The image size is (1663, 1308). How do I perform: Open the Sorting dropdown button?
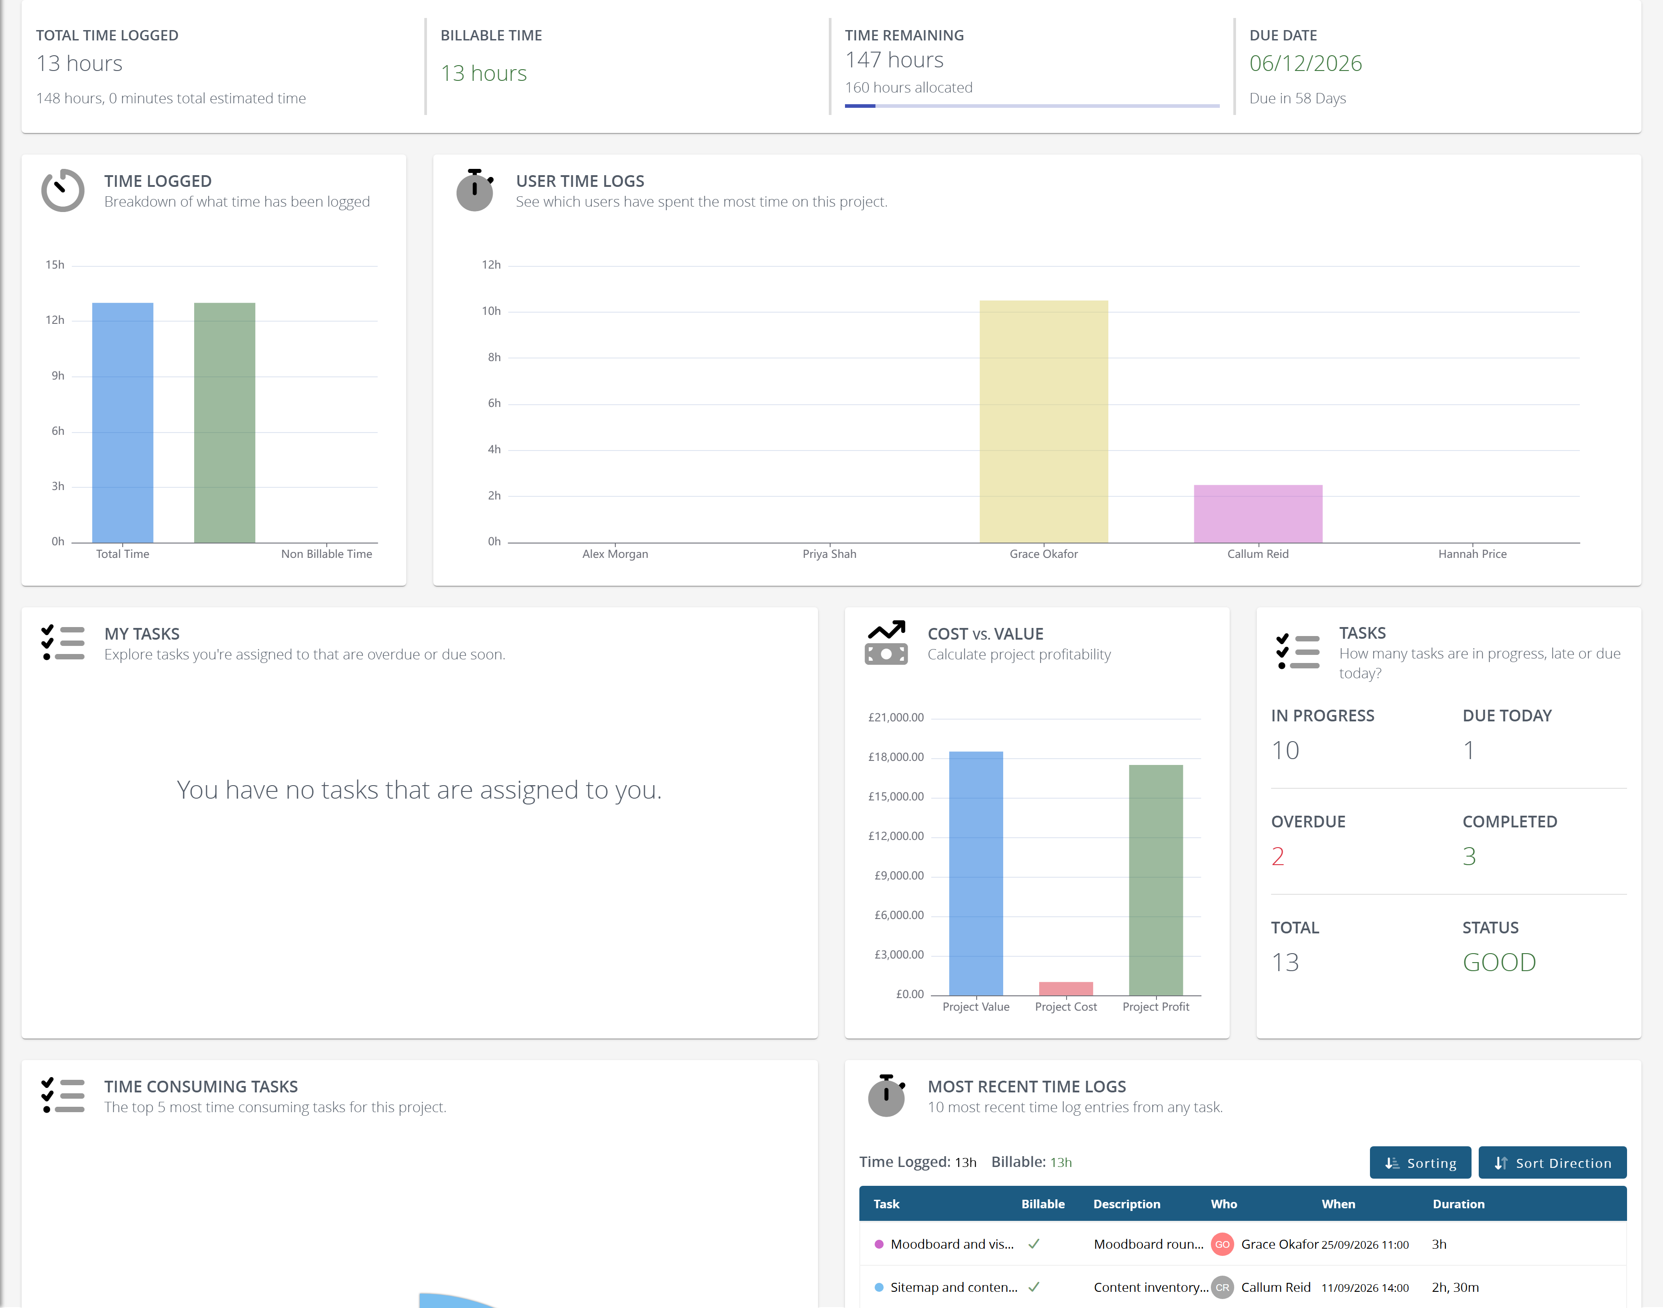[1420, 1162]
